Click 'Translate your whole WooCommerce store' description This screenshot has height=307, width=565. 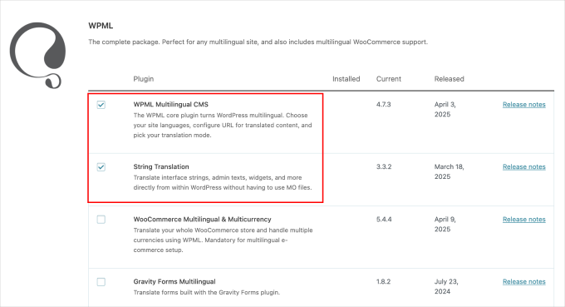223,240
